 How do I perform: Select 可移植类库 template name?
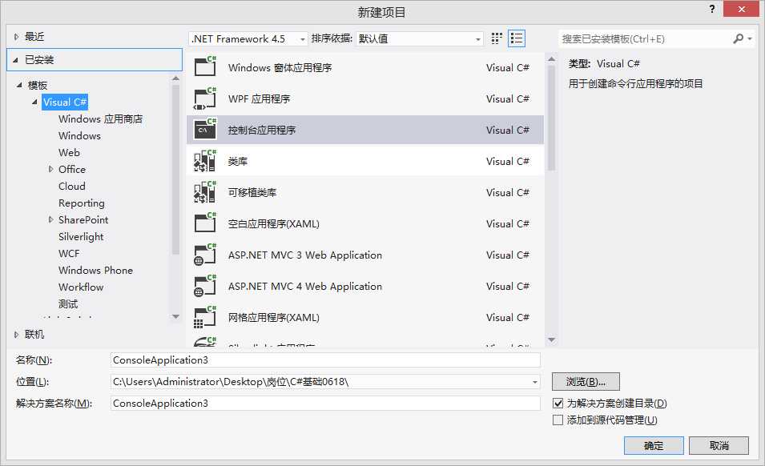252,192
